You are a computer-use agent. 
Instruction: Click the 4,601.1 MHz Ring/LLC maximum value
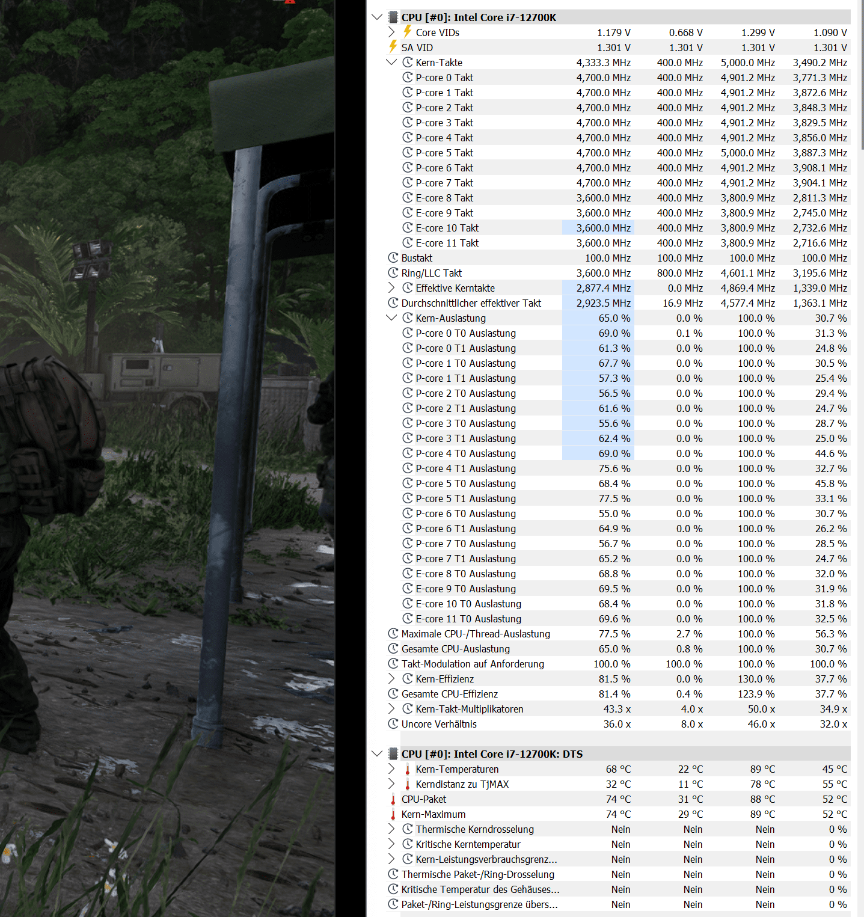(x=748, y=273)
